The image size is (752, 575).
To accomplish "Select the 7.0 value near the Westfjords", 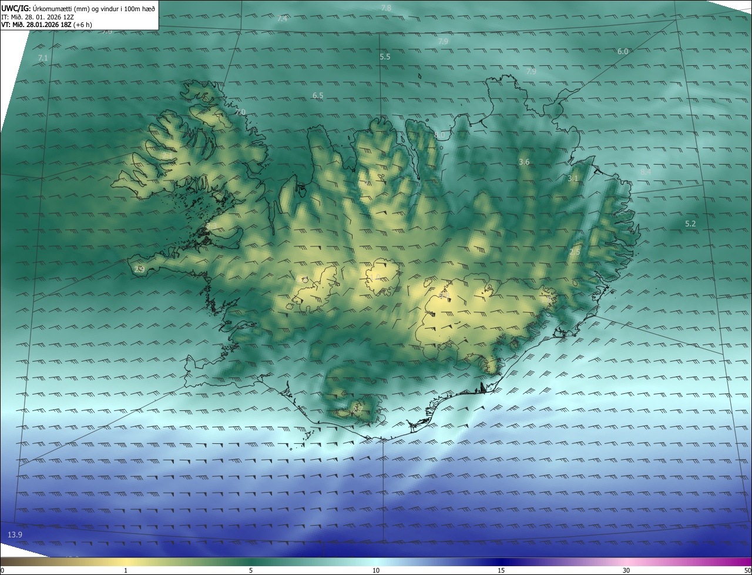I will [240, 112].
